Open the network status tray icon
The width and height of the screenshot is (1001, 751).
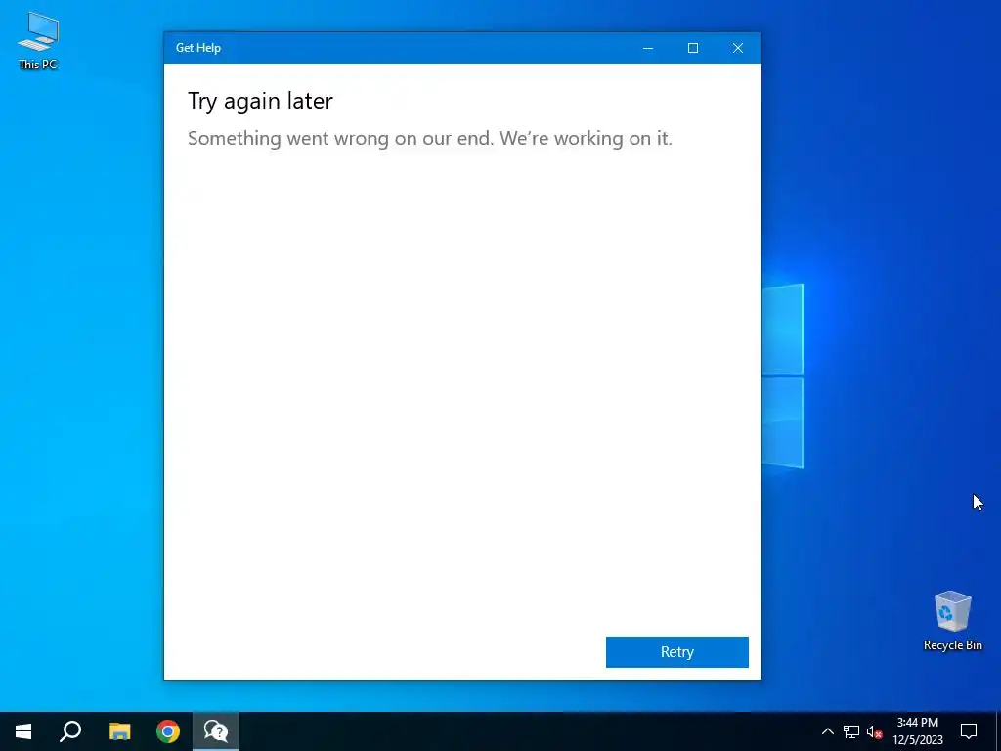(851, 731)
